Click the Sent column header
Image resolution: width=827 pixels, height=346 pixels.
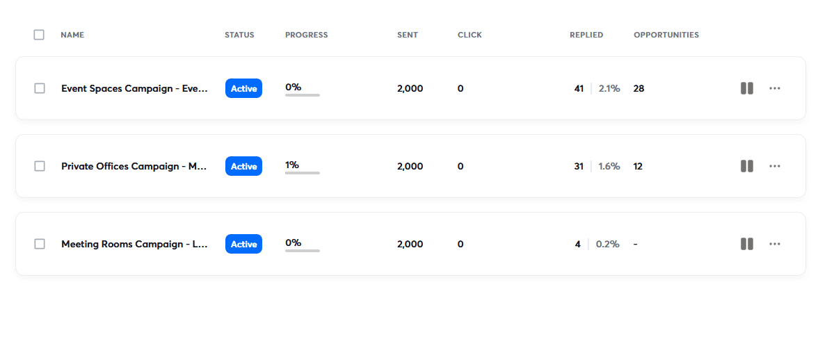407,35
